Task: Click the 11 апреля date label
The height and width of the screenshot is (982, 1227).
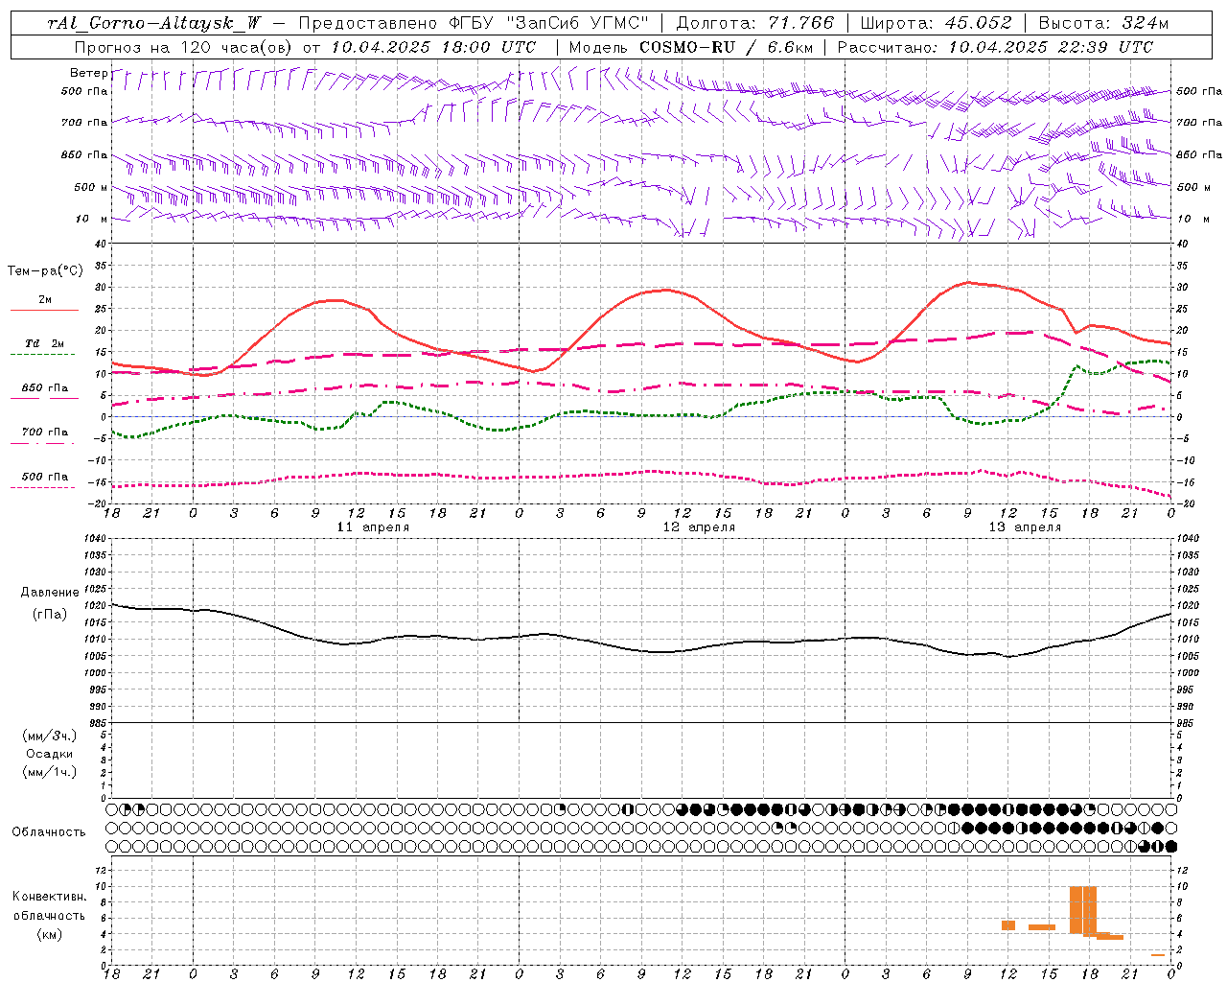Action: click(373, 527)
